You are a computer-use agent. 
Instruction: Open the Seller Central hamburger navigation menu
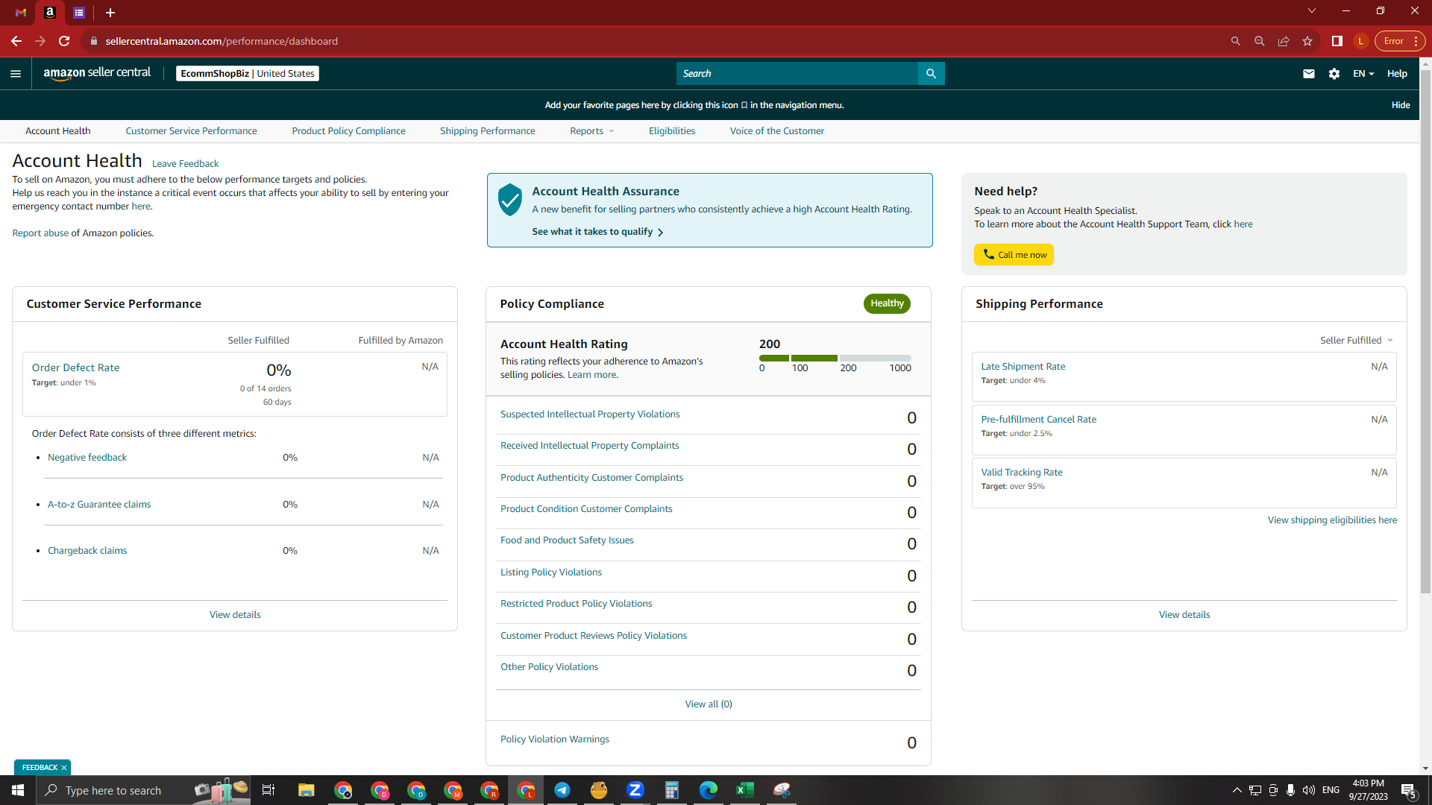point(16,74)
